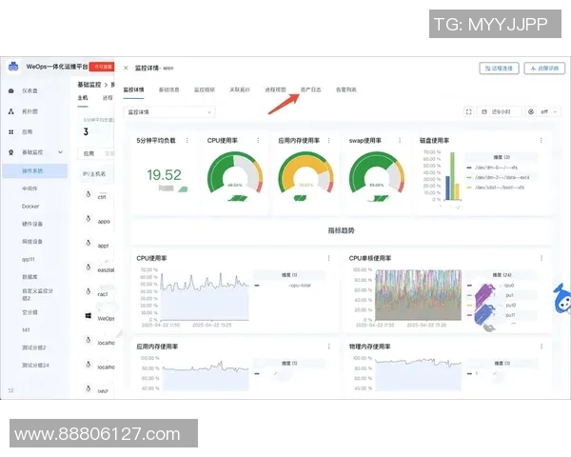Open CPU使用率 gauge card more menu

(x=258, y=140)
